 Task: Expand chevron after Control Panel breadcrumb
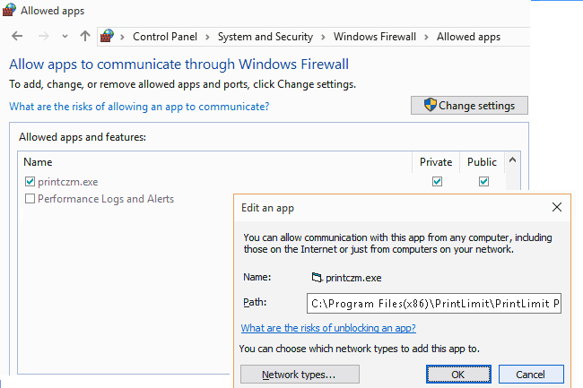tap(207, 37)
